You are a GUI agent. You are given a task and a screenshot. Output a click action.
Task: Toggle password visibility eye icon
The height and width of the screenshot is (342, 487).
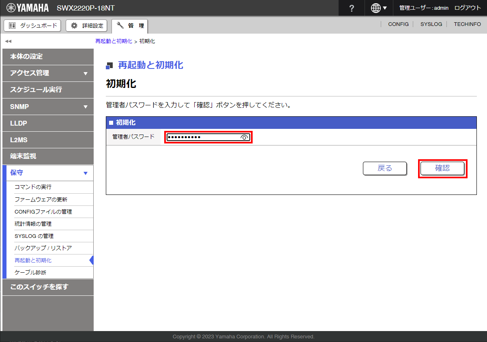(244, 137)
